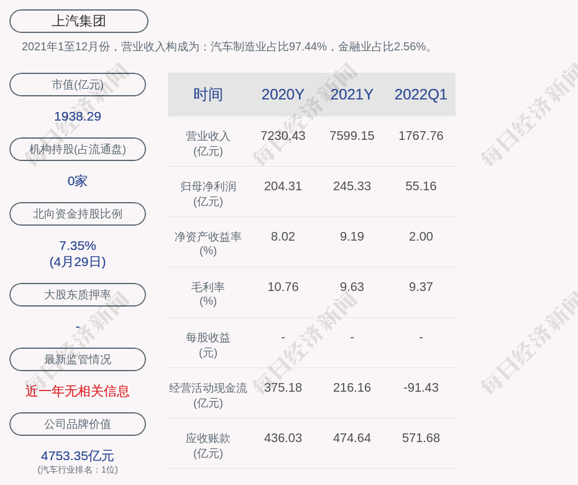This screenshot has height=485, width=578.
Task: Select ROE value 9.19
Action: coord(352,236)
